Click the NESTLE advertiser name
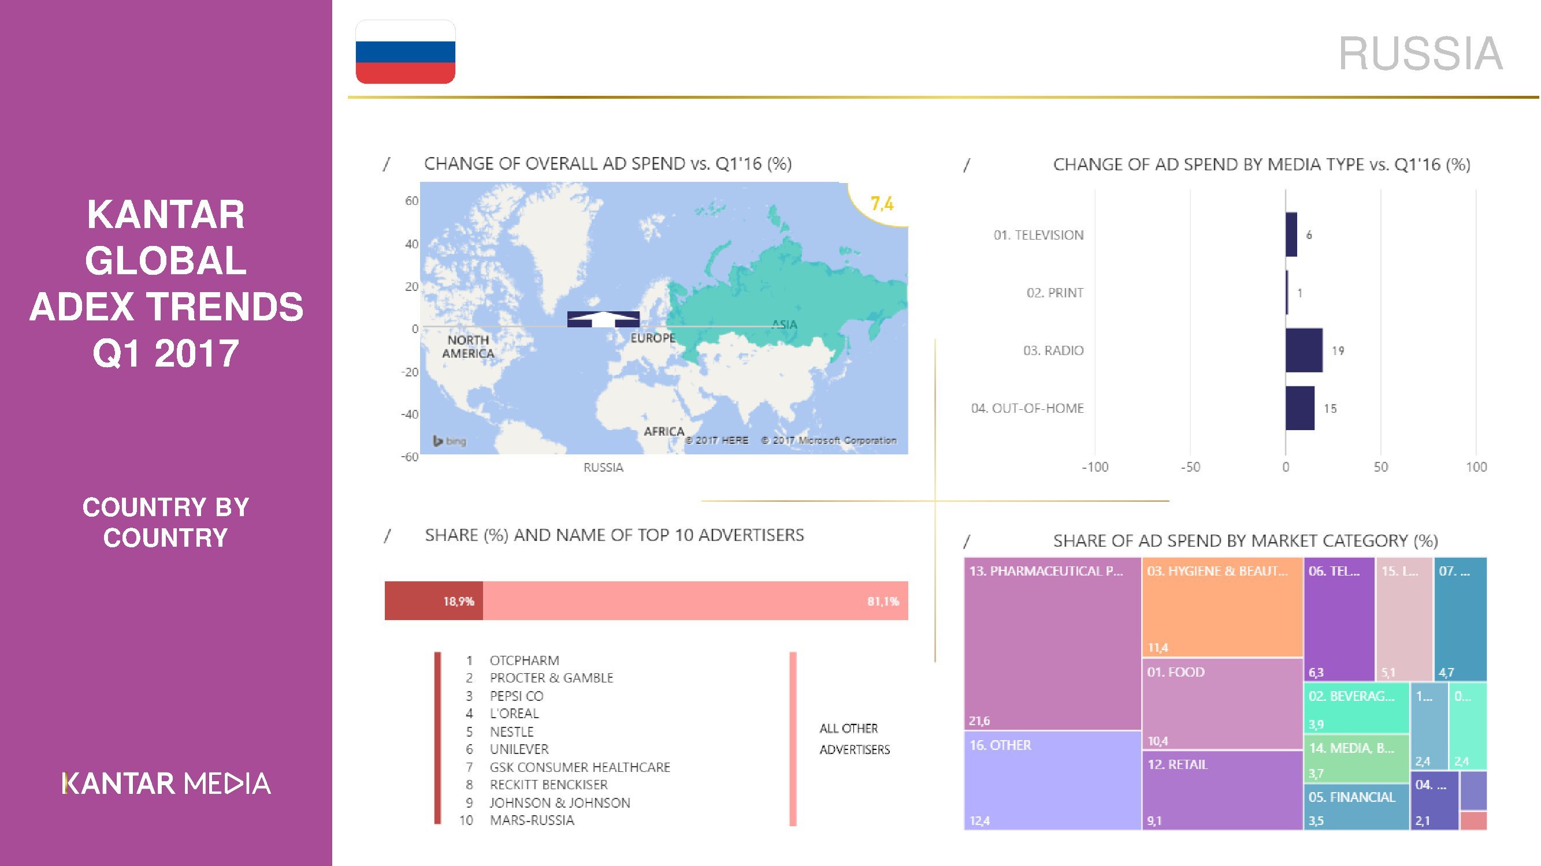This screenshot has height=866, width=1541. [511, 731]
